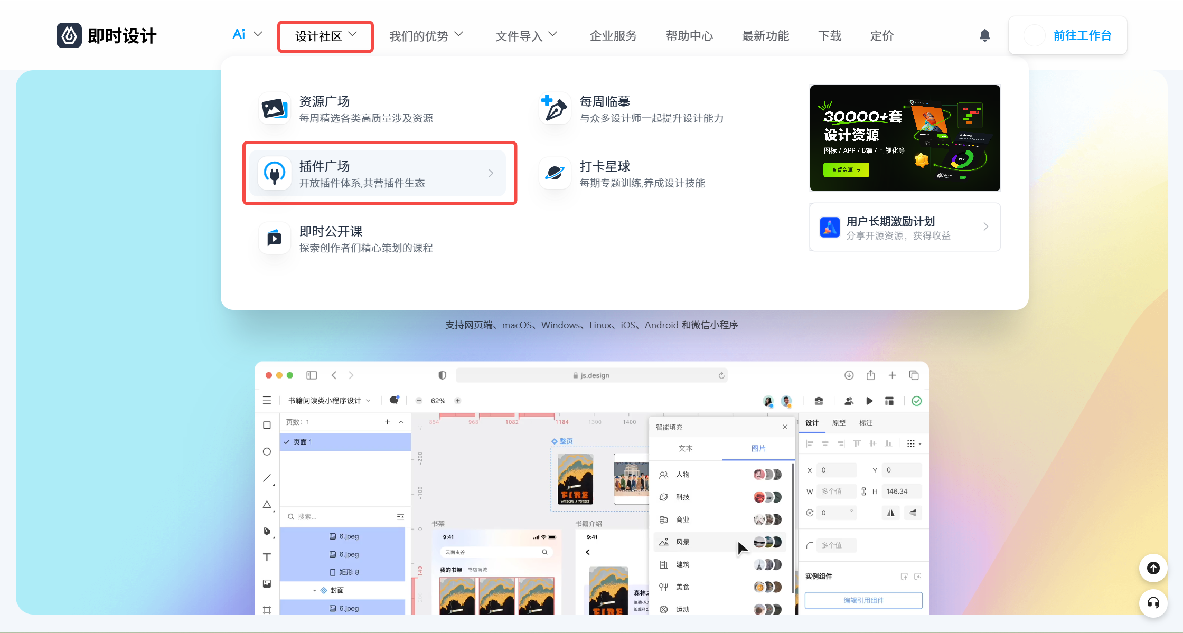The height and width of the screenshot is (633, 1183).
Task: Open 用户长期激励计划 card
Action: 905,227
